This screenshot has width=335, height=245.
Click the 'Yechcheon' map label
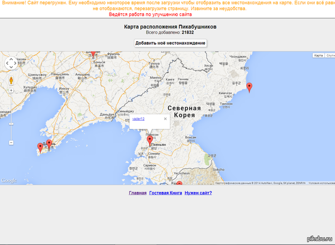pyautogui.click(x=181, y=173)
